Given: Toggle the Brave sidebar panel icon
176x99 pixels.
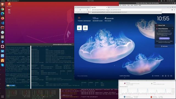Looking at the screenshot, I should pos(172,10).
